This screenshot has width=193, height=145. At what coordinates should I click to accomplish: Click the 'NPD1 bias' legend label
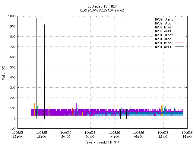(163, 43)
